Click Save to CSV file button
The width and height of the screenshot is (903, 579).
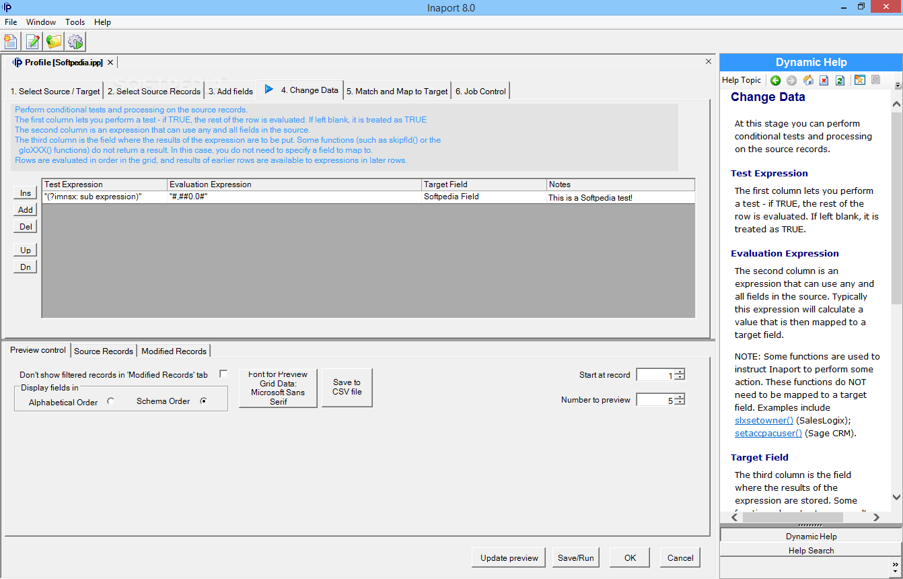pos(347,388)
